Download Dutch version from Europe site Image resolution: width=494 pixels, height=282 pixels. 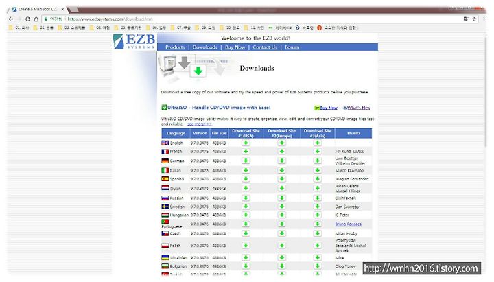(282, 188)
